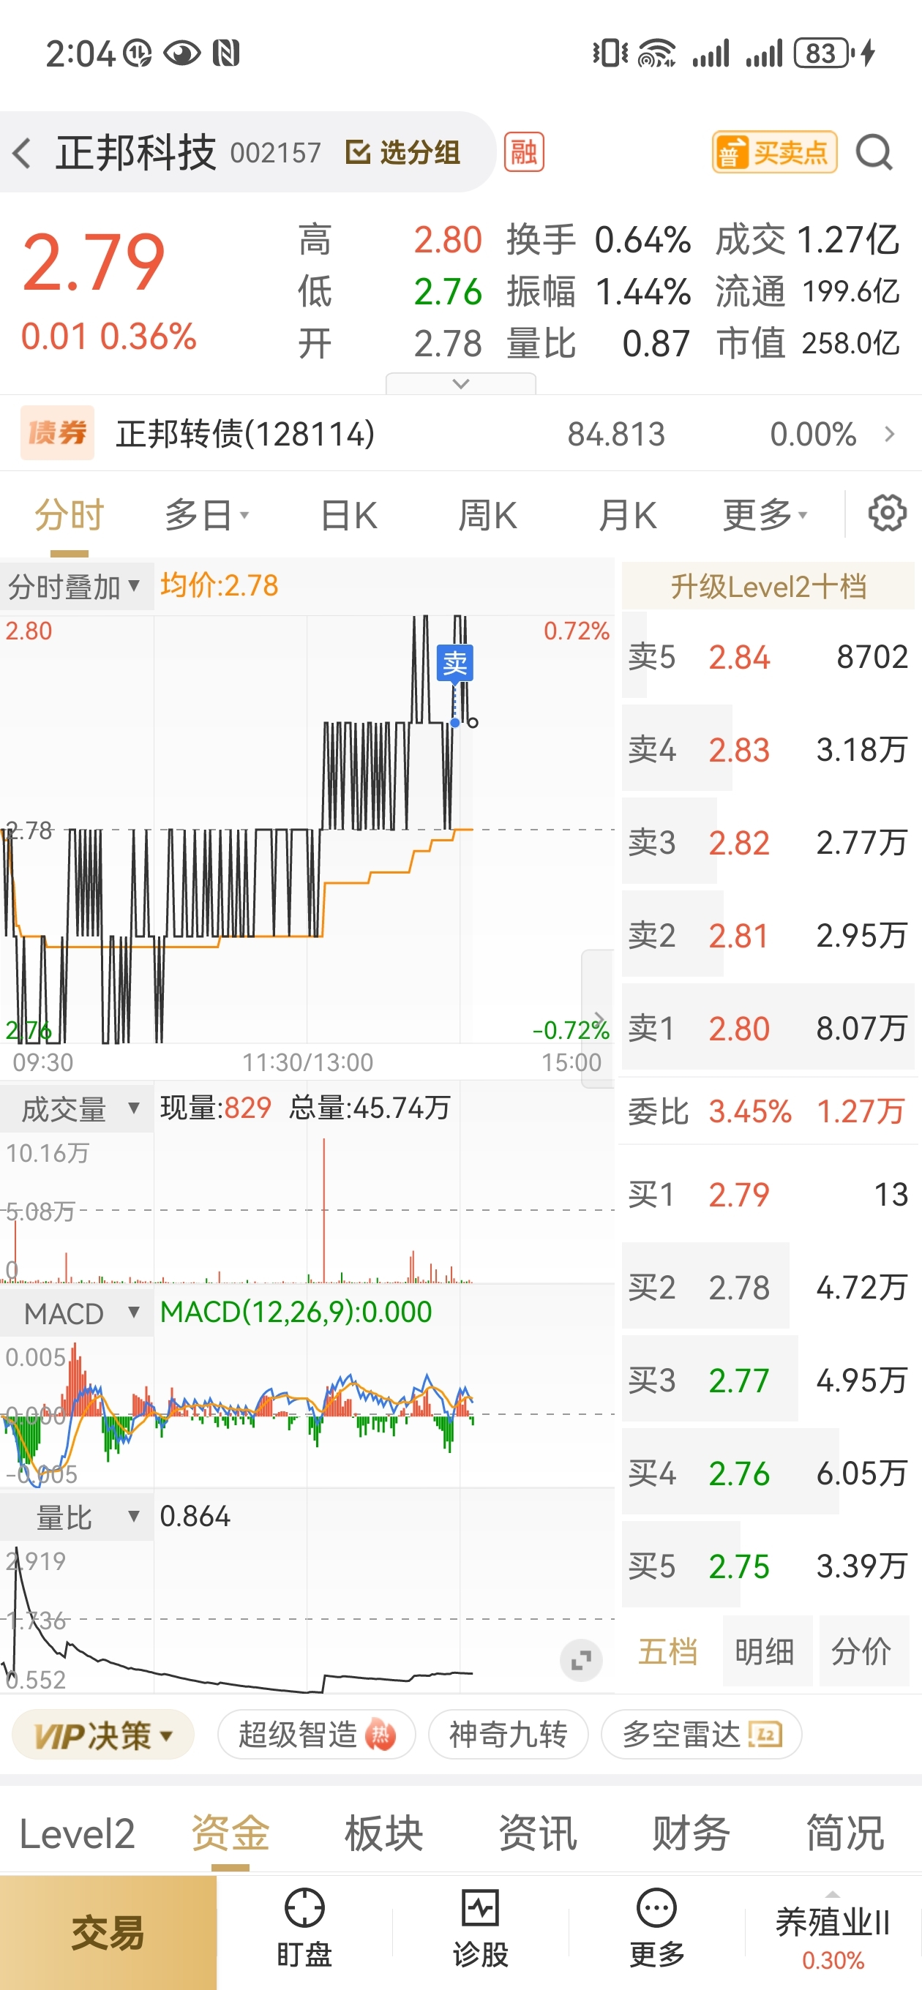
Task: Select 分价 price distribution view
Action: (x=861, y=1652)
